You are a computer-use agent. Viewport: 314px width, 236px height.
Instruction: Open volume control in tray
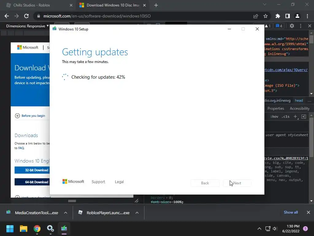tap(275, 229)
